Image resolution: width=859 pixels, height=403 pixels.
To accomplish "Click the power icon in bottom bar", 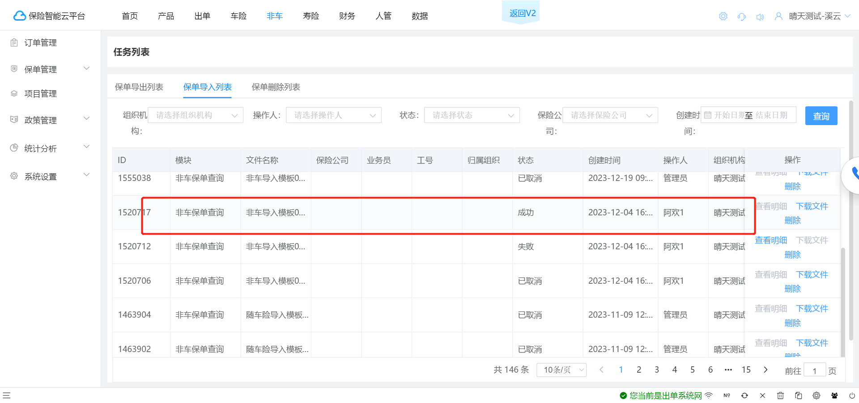I will (x=852, y=395).
